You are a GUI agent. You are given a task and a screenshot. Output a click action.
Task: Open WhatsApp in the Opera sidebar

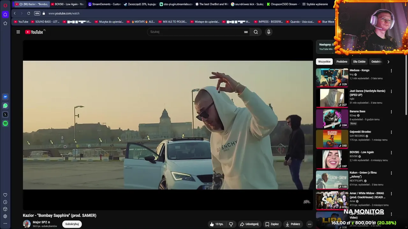tap(5, 106)
